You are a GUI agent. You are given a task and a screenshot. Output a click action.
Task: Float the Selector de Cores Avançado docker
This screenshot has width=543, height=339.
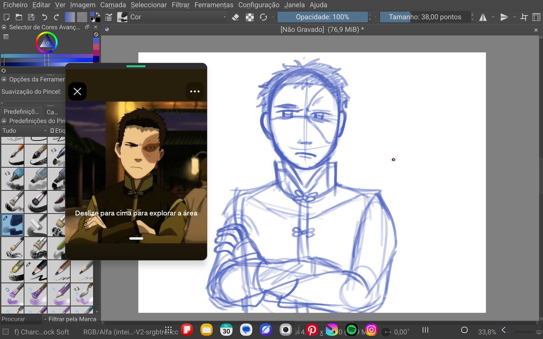point(87,27)
